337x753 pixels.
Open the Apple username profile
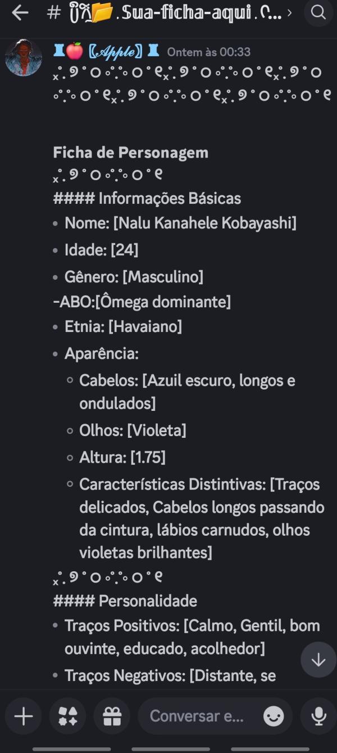pos(107,52)
